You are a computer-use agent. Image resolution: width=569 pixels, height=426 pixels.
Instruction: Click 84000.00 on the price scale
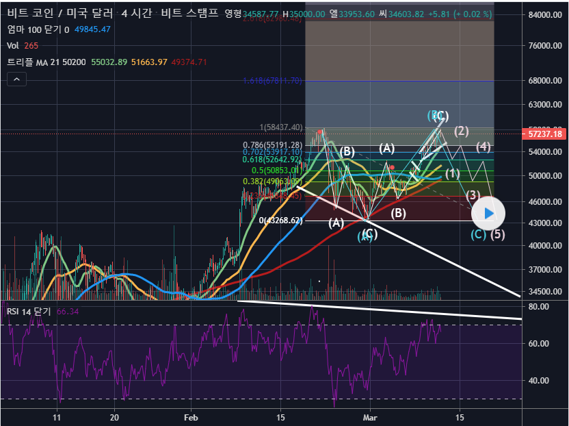[x=544, y=15]
